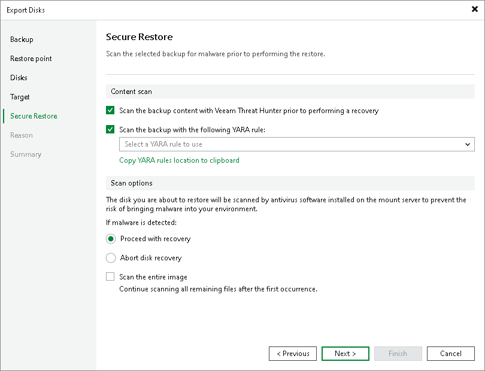Copy YARA rules location to clipboard
The height and width of the screenshot is (371, 485).
[179, 160]
